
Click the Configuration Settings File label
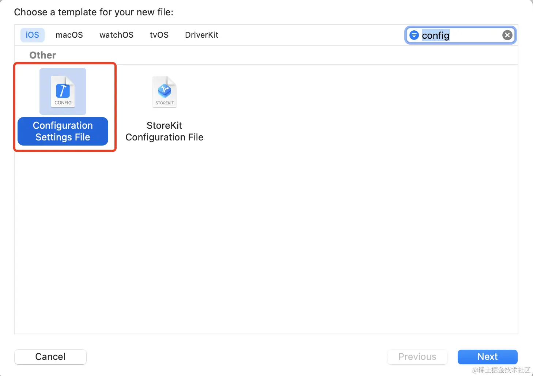(x=63, y=131)
